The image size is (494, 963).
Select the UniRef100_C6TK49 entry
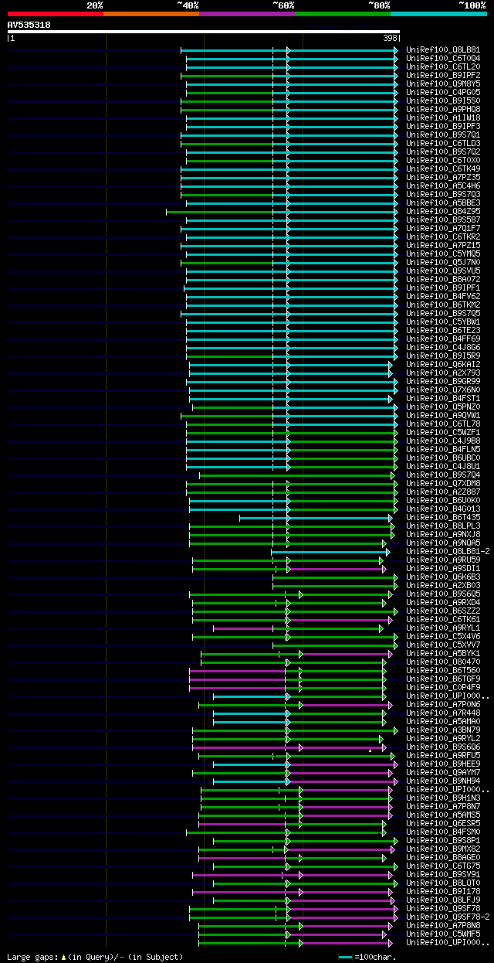pyautogui.click(x=443, y=168)
